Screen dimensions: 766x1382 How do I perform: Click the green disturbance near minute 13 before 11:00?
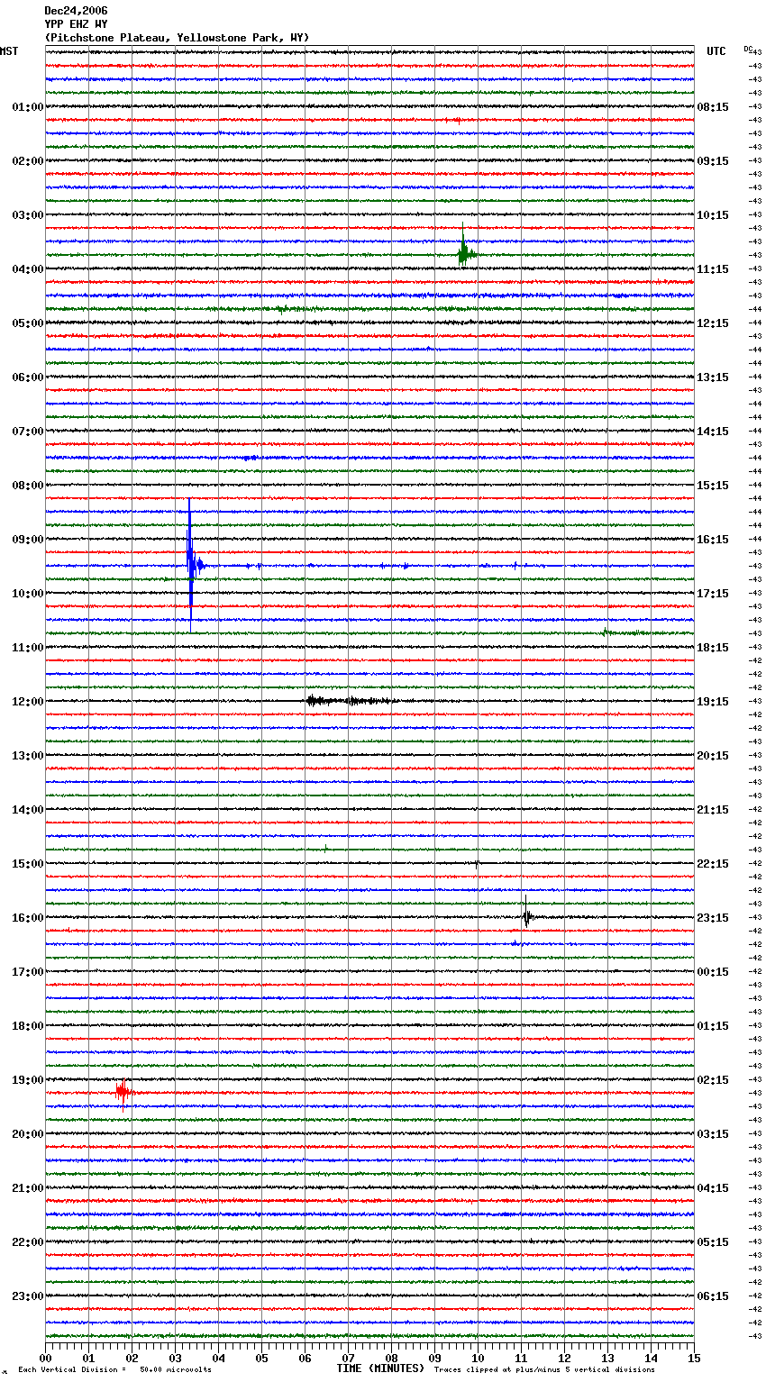[624, 632]
